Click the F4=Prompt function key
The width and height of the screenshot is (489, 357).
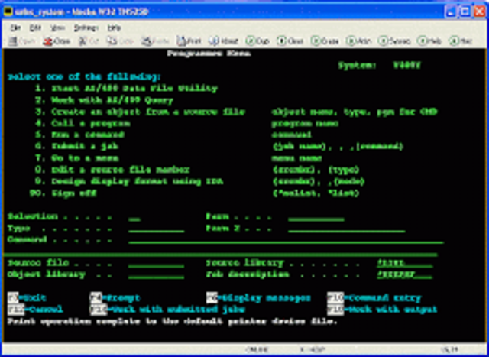pyautogui.click(x=115, y=298)
